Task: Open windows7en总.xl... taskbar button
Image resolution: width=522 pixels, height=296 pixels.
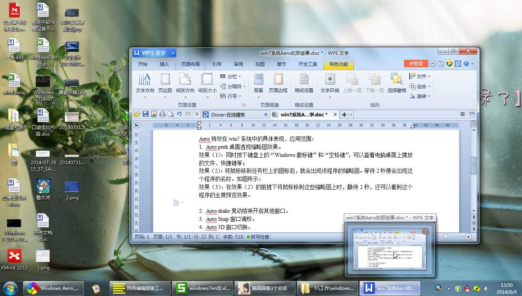Action: tap(203, 288)
